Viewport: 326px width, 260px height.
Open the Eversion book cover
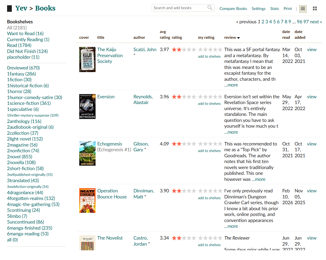87,107
